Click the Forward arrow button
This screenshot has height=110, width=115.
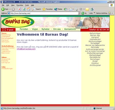(x=13, y=9)
